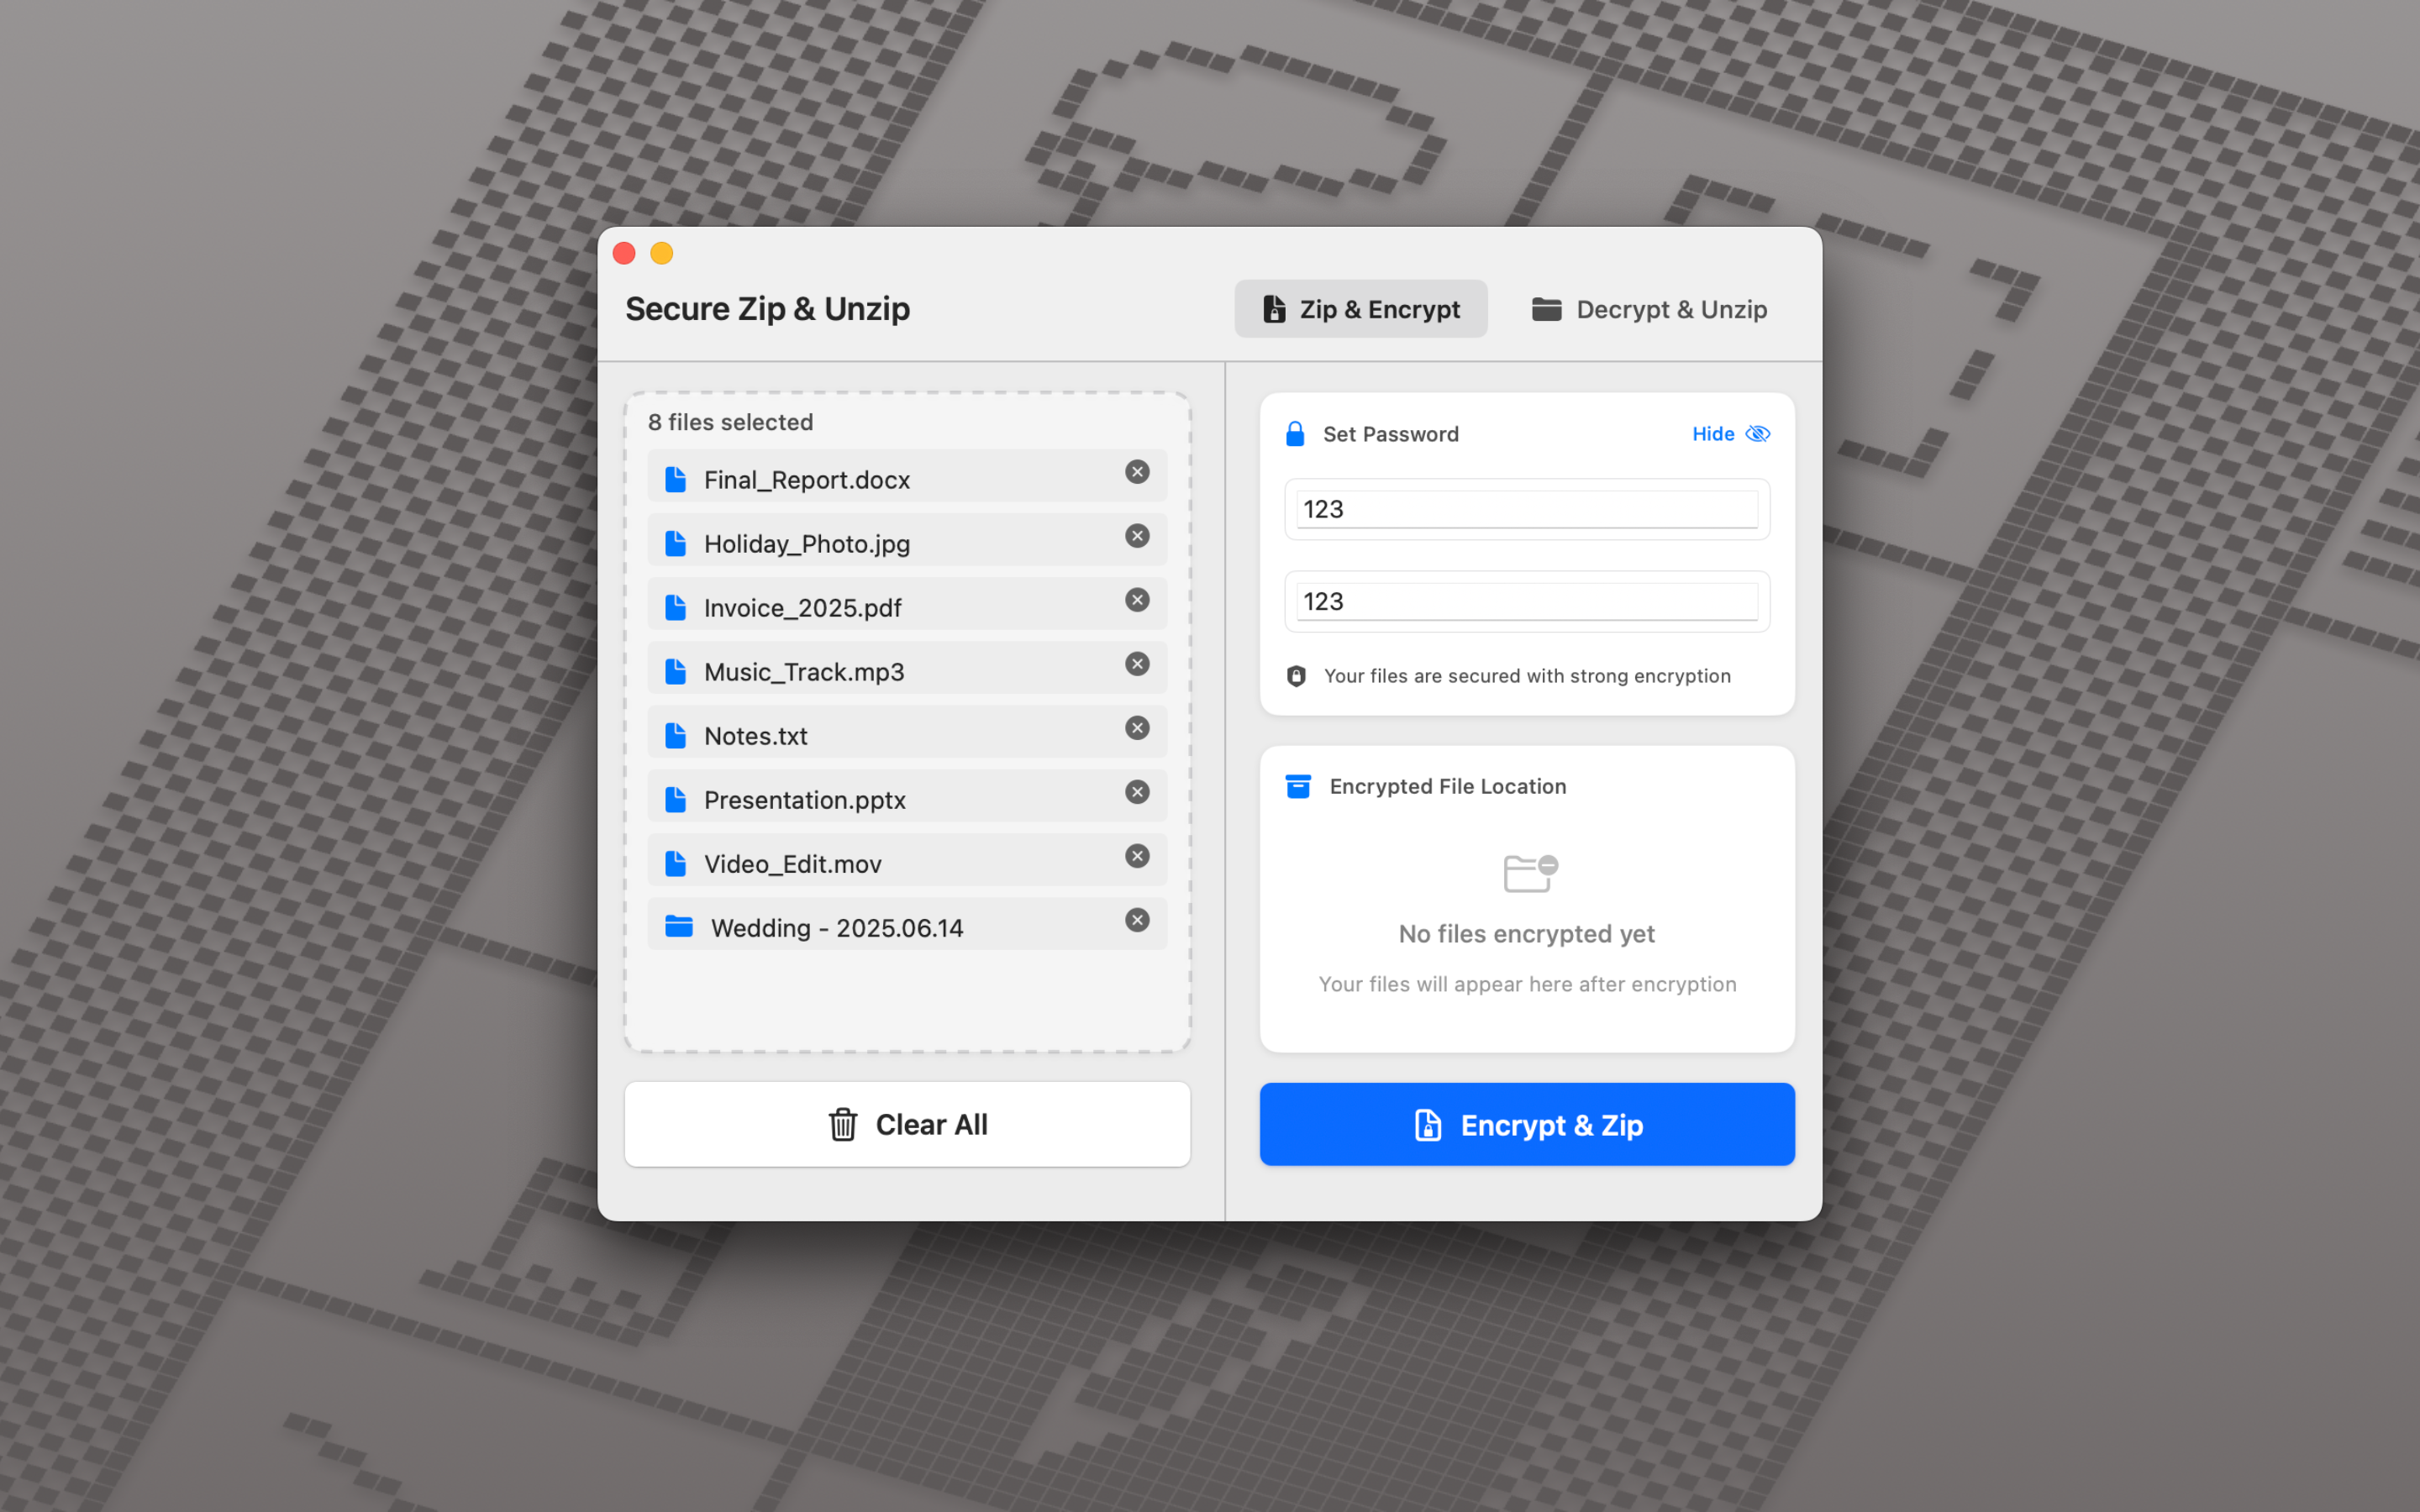Click the Wedding folder icon

point(679,926)
